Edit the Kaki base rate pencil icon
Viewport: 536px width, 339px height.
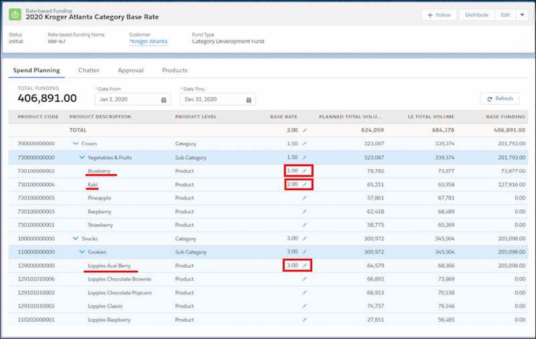click(304, 185)
